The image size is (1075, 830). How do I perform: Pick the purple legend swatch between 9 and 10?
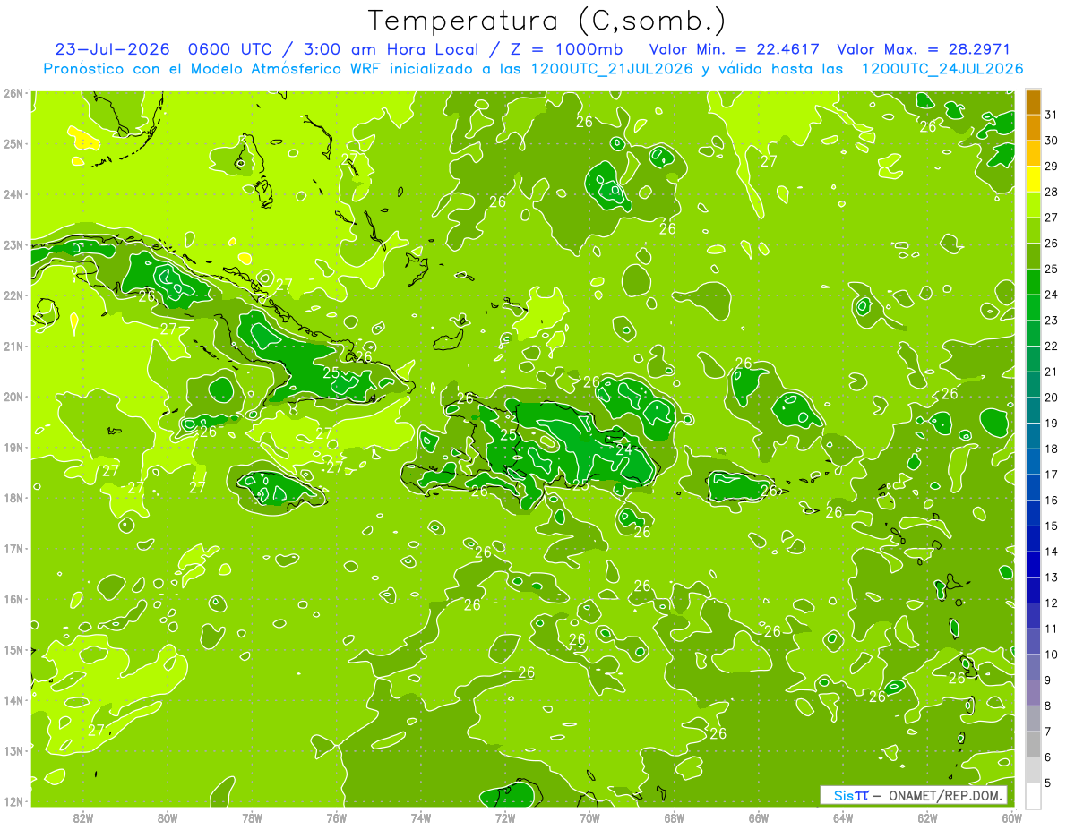[1033, 667]
